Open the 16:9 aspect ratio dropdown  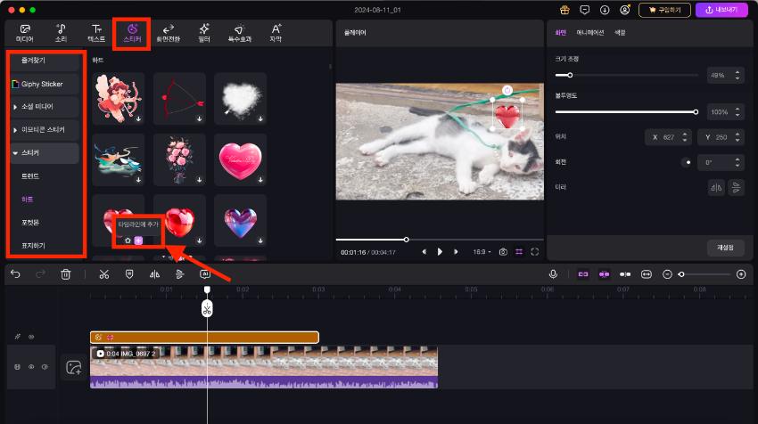click(x=482, y=252)
